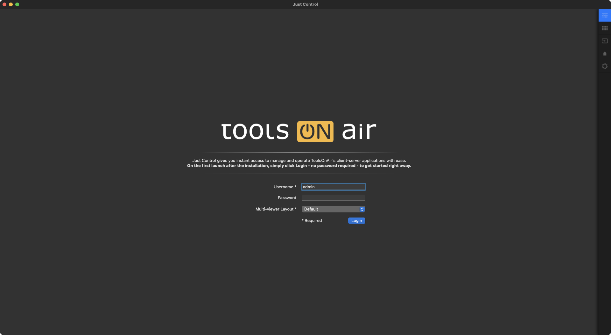Click the "Password" label

tap(287, 198)
